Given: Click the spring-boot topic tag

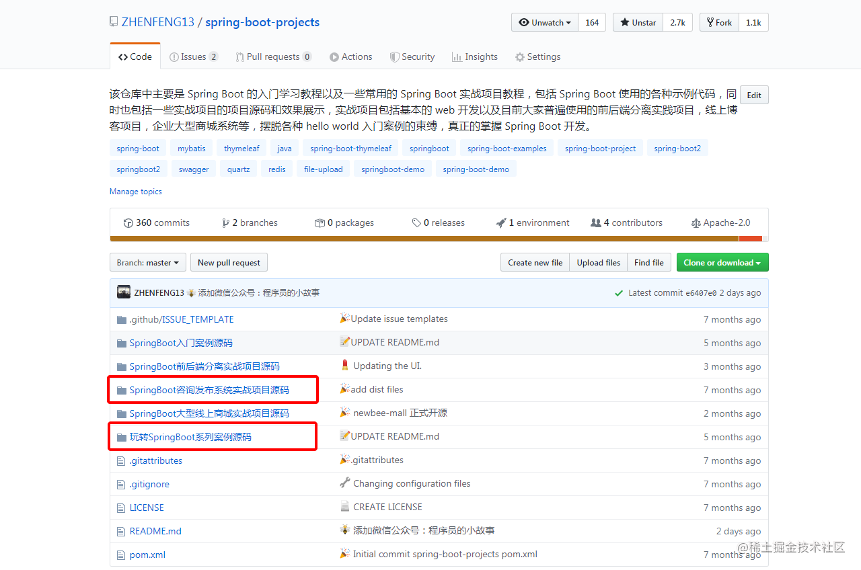Looking at the screenshot, I should tap(138, 149).
